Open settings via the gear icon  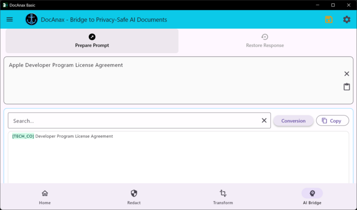point(346,20)
